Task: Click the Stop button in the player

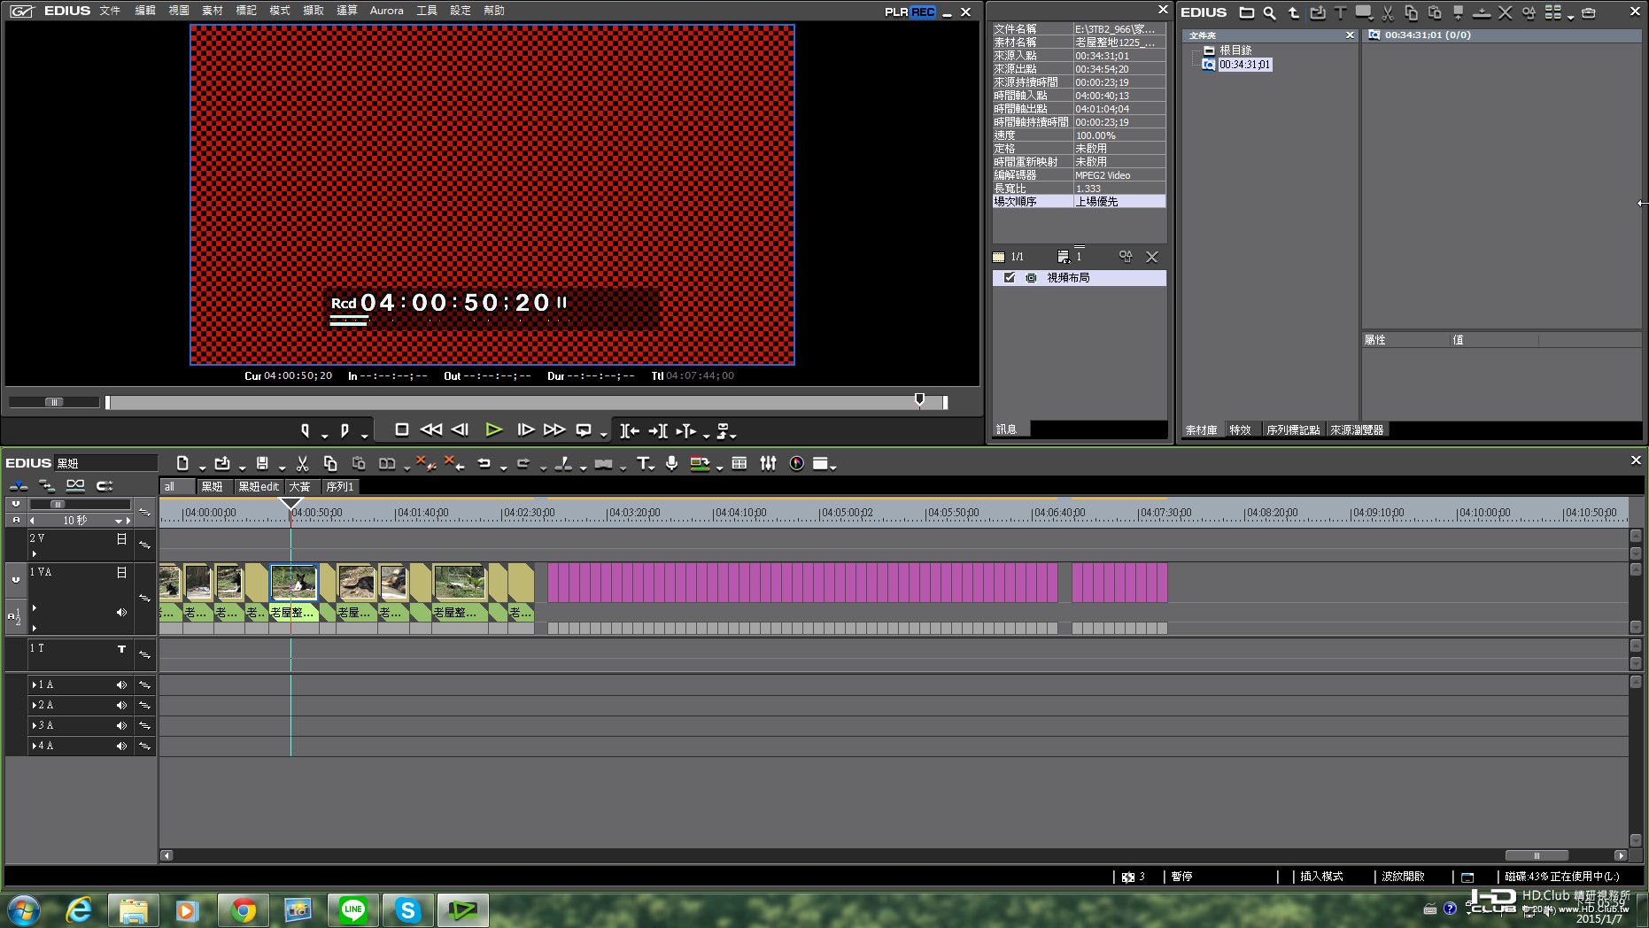Action: tap(401, 429)
